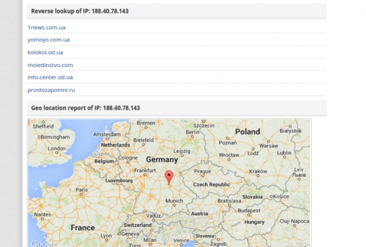Click London on the map

[x=57, y=149]
